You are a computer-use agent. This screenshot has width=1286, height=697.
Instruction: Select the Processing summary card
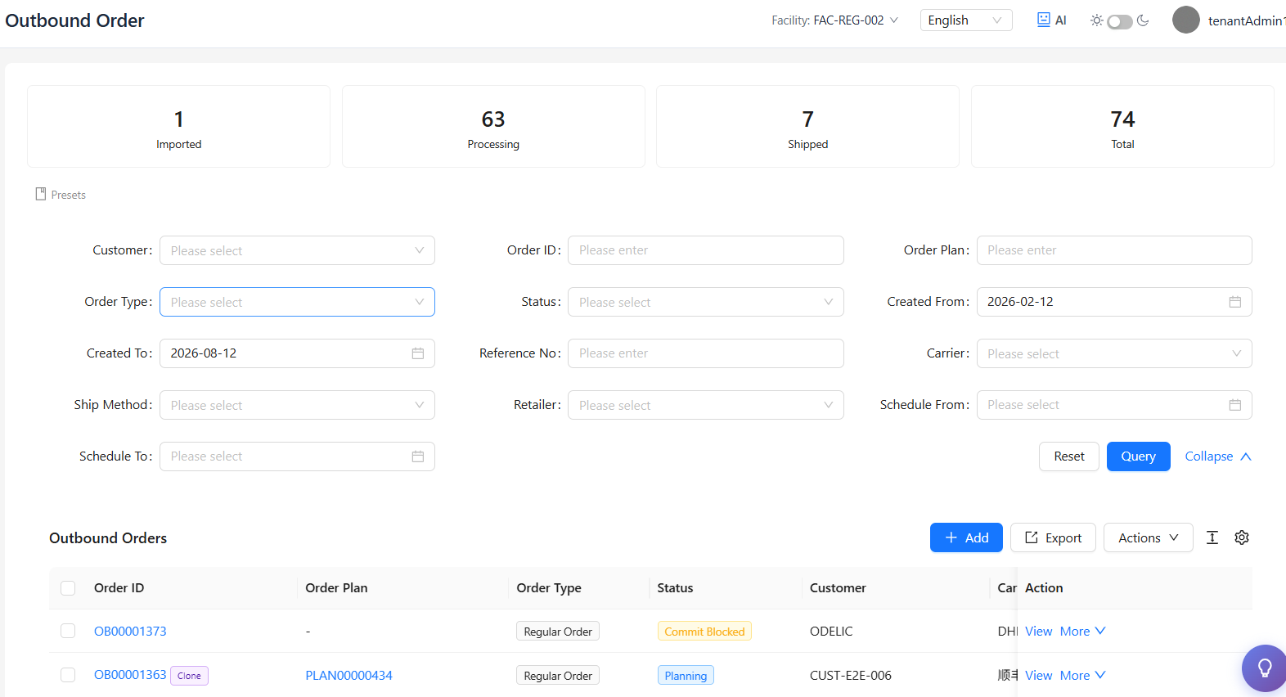tap(493, 127)
